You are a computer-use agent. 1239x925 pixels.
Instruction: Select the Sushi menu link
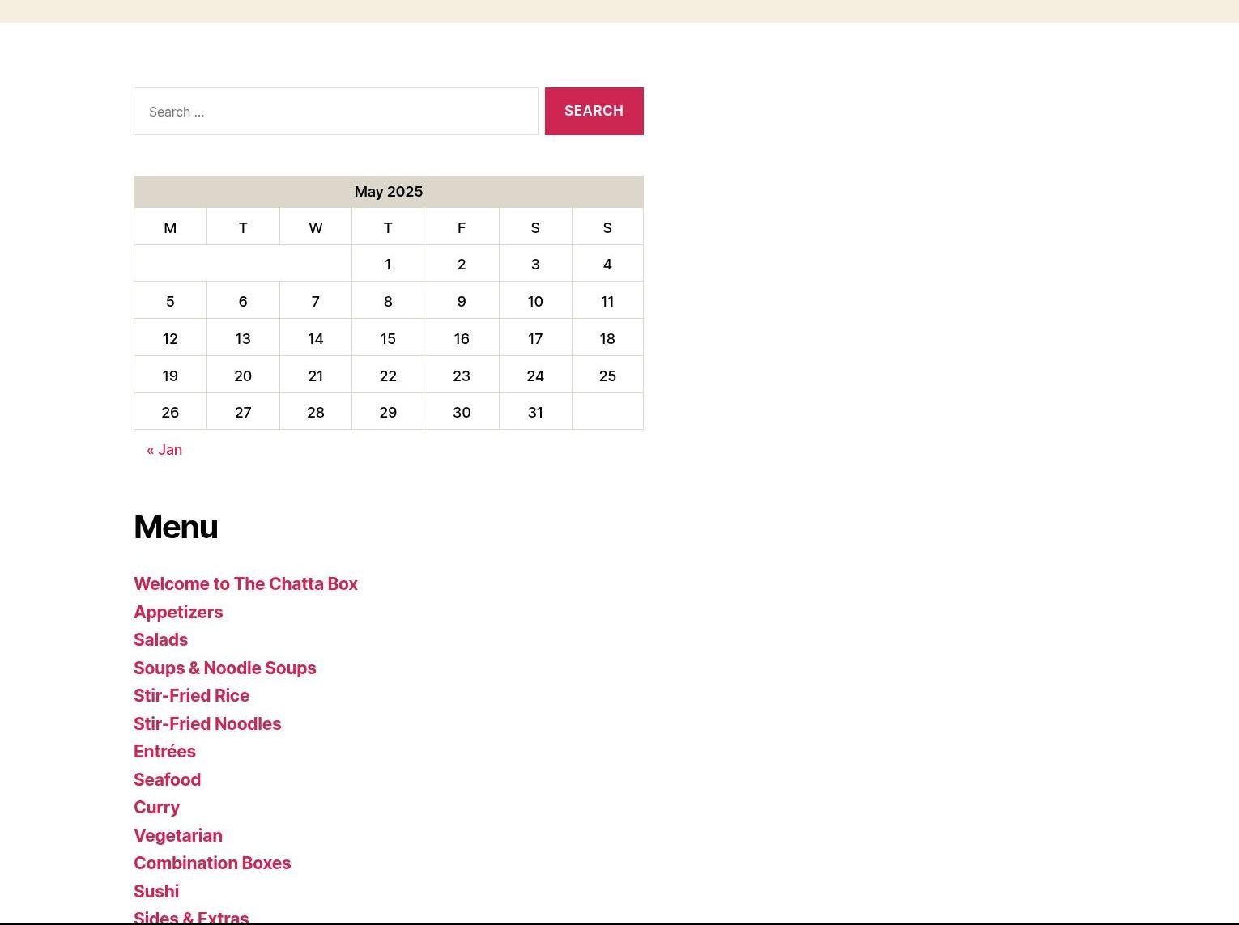pos(156,892)
